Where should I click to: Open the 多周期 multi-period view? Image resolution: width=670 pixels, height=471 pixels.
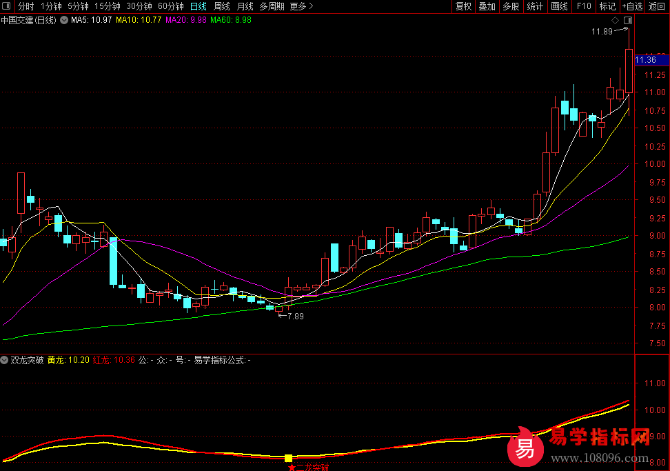click(x=272, y=6)
